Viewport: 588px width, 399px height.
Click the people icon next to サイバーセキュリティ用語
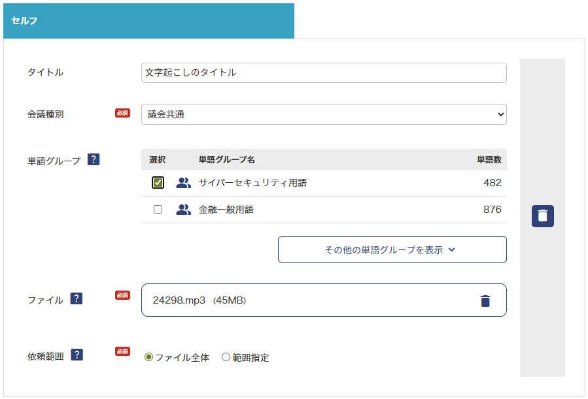coord(184,183)
